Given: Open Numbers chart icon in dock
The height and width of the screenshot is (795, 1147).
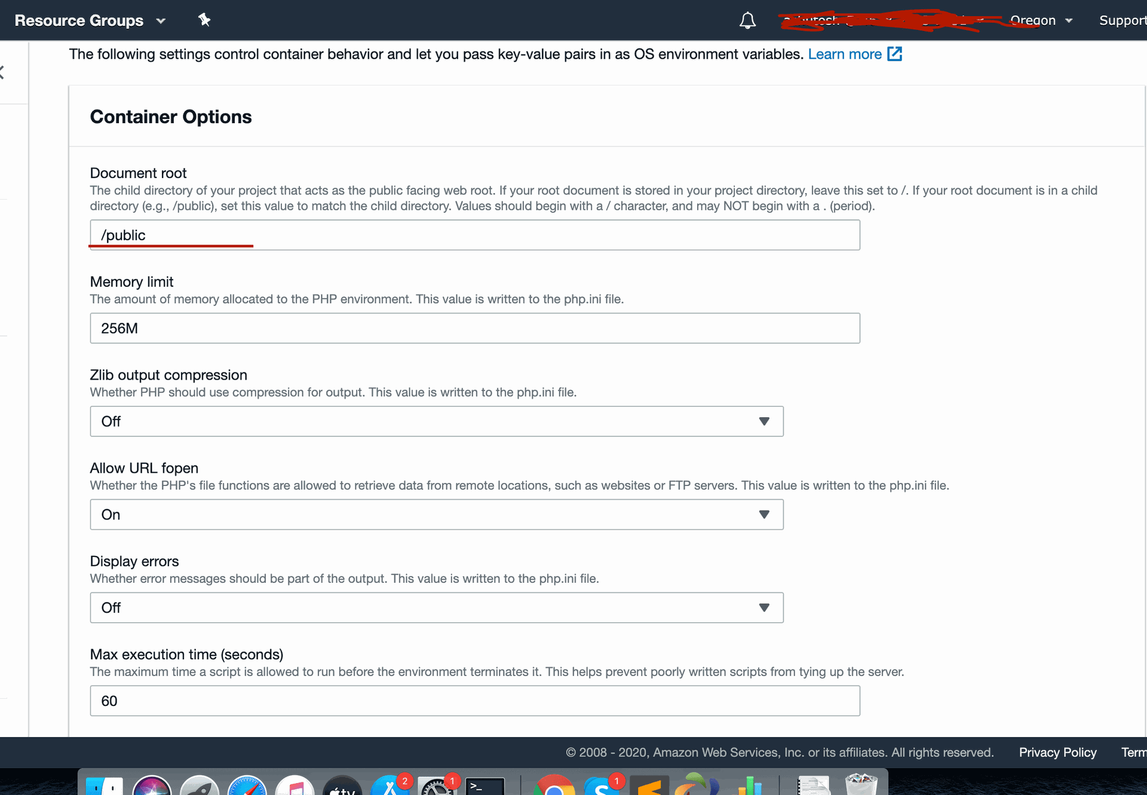Looking at the screenshot, I should (749, 785).
